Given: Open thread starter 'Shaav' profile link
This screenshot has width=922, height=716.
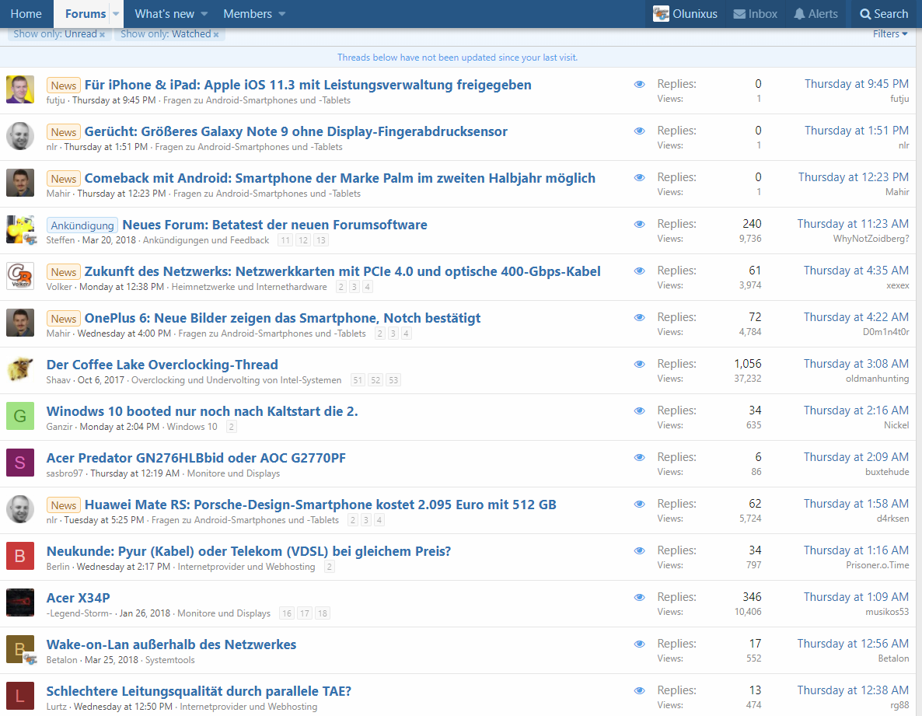Looking at the screenshot, I should (58, 380).
